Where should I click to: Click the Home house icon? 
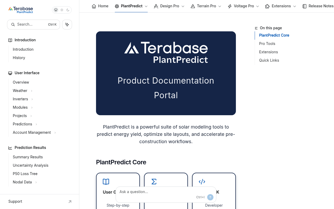(94, 6)
